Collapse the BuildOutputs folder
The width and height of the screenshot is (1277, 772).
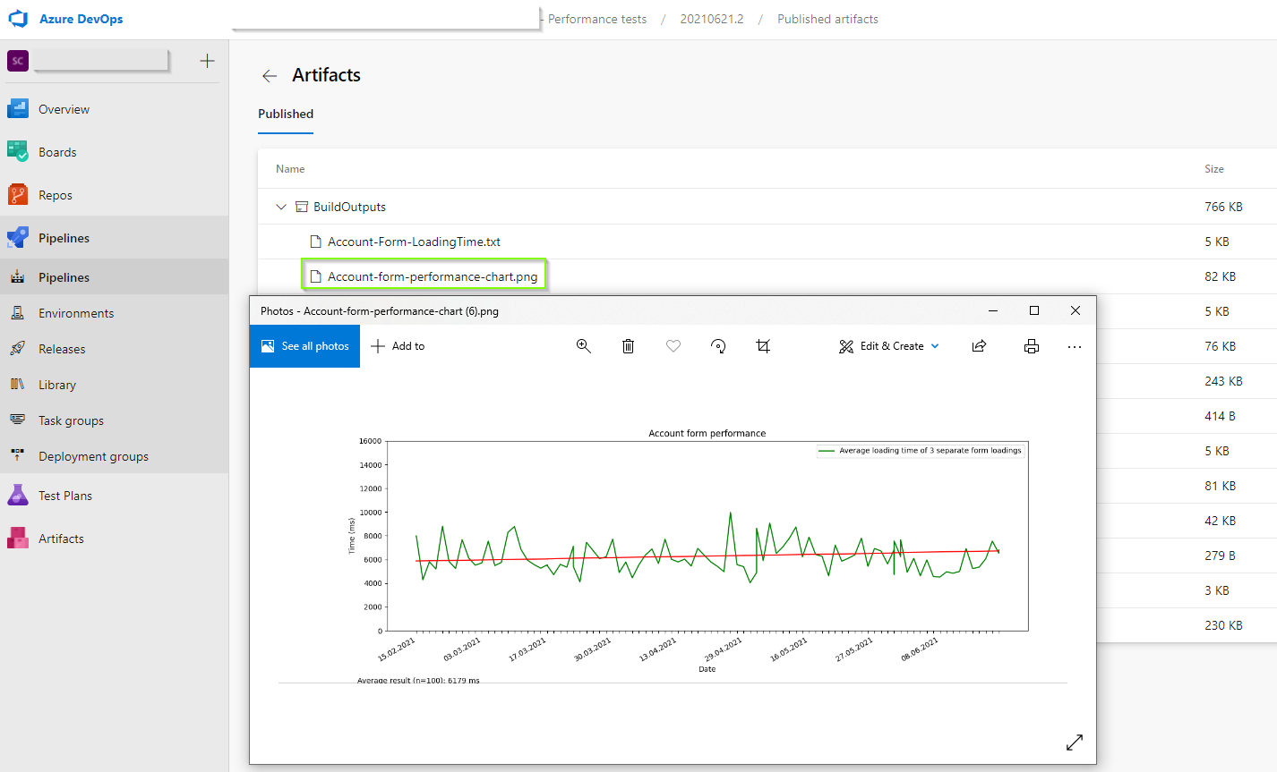point(281,206)
